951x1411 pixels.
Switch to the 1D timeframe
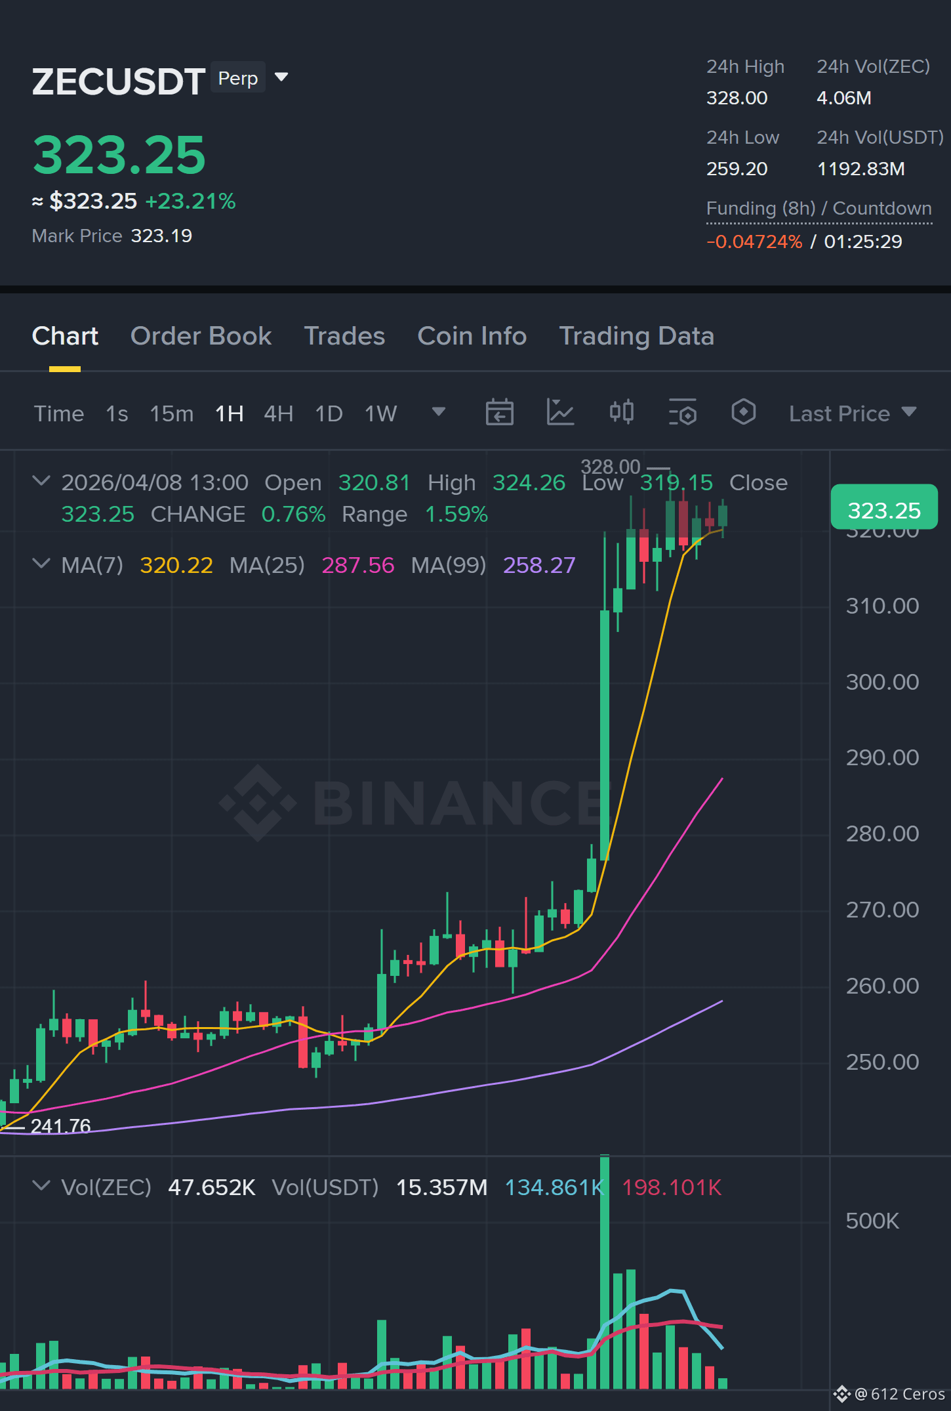[x=329, y=413]
